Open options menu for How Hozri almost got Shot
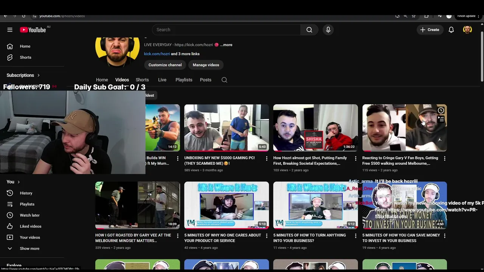 coord(355,159)
